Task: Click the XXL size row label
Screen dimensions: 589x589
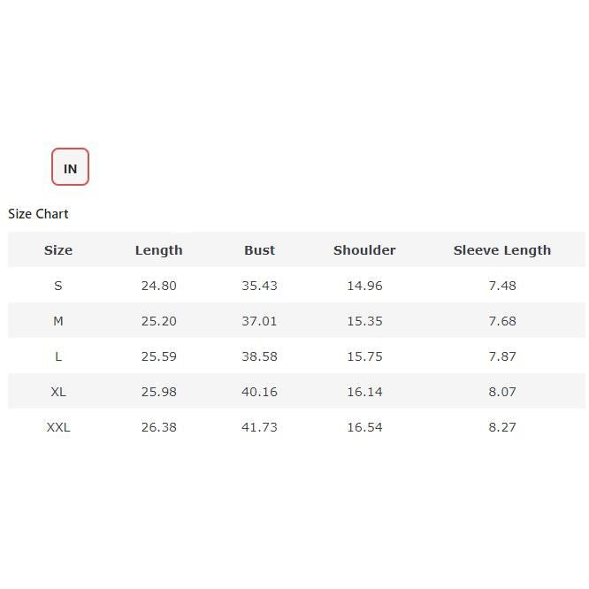Action: click(58, 427)
